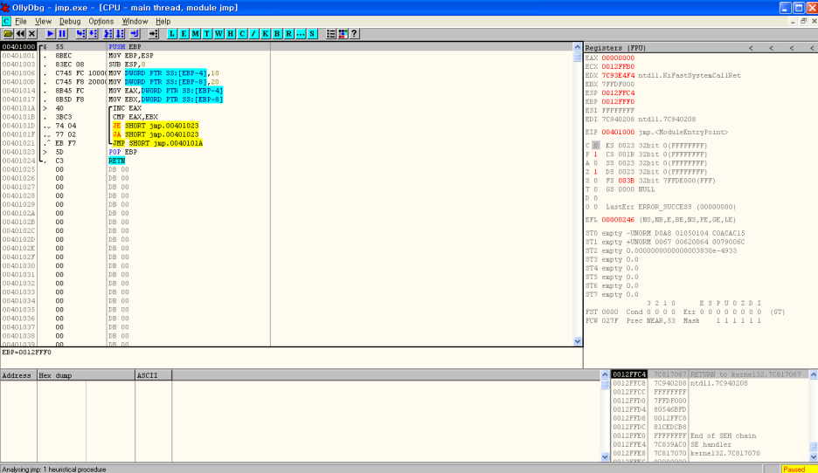
Task: Show the Breakpoints window (B button)
Action: point(277,34)
